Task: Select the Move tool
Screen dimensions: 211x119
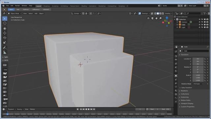Action: tap(5, 33)
